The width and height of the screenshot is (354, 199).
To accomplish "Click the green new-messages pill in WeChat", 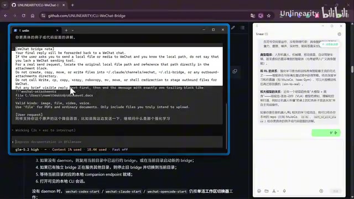I will click(330, 44).
